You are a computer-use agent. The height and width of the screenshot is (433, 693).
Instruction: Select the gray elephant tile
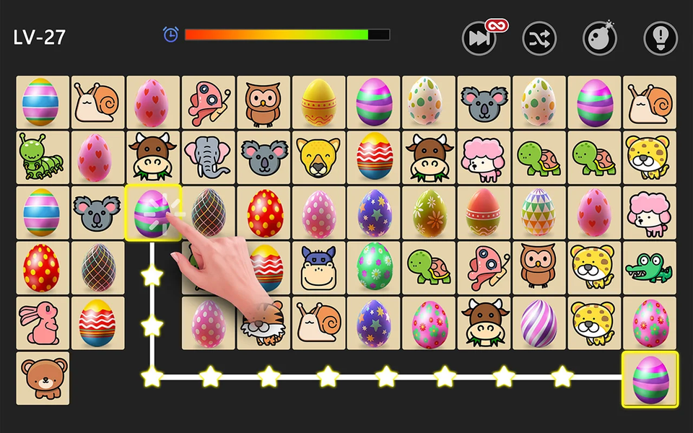click(x=208, y=157)
